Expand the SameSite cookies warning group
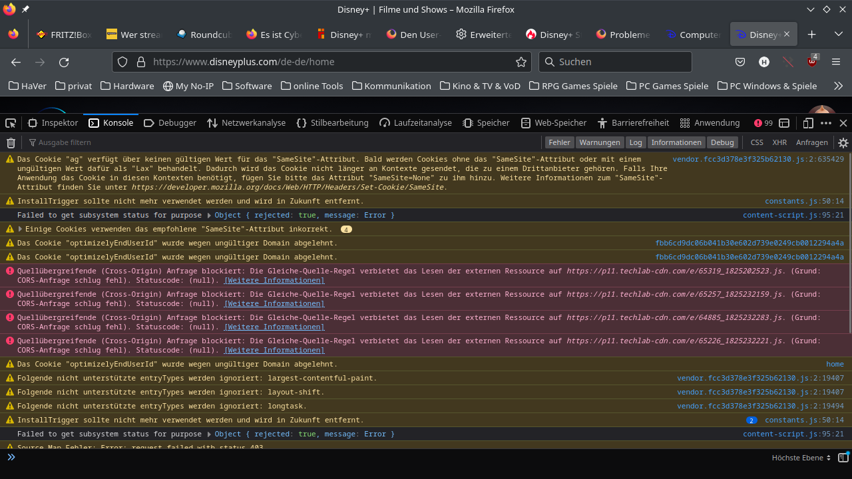 (x=20, y=229)
